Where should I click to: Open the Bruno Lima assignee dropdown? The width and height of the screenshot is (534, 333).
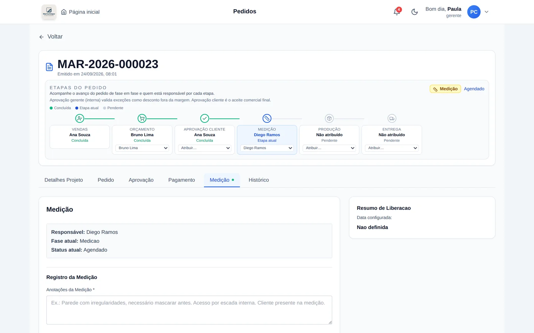142,148
